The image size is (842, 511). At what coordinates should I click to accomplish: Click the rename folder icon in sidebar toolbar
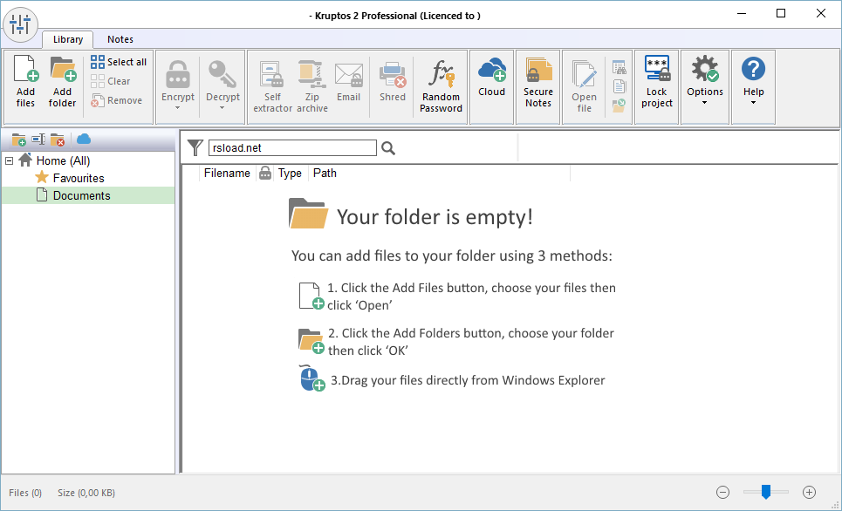(x=38, y=140)
